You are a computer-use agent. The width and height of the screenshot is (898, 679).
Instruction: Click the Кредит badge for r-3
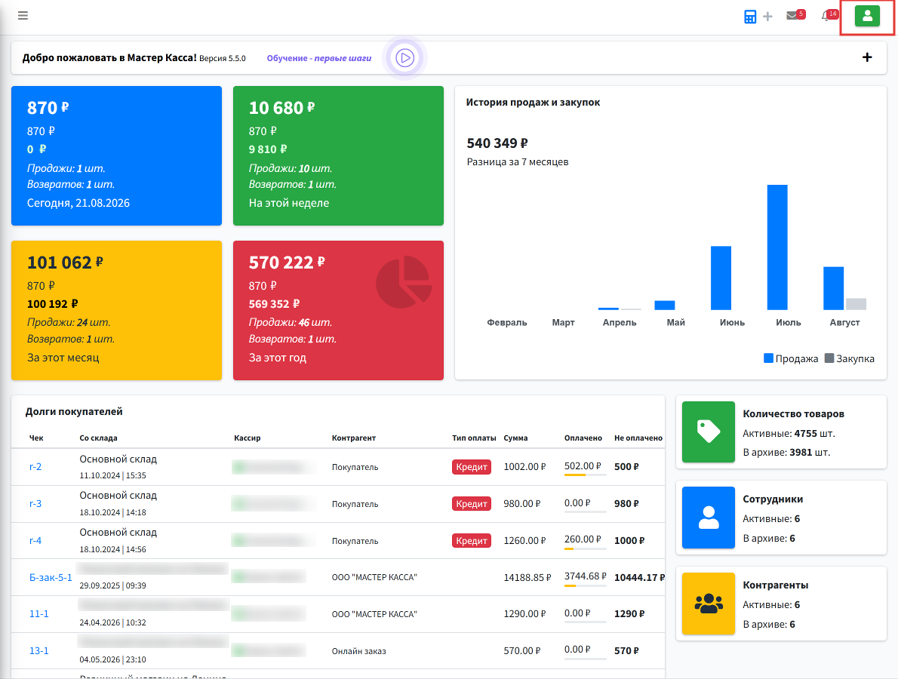pyautogui.click(x=472, y=504)
